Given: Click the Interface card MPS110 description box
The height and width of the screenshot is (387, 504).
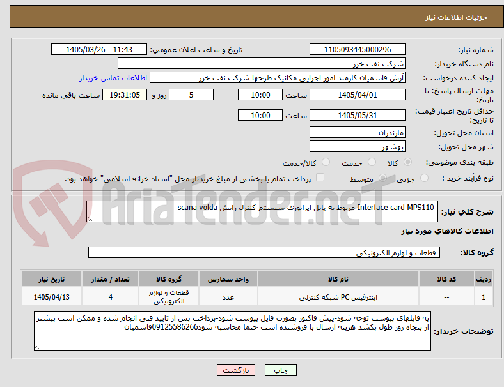Looking at the screenshot, I should [262, 211].
